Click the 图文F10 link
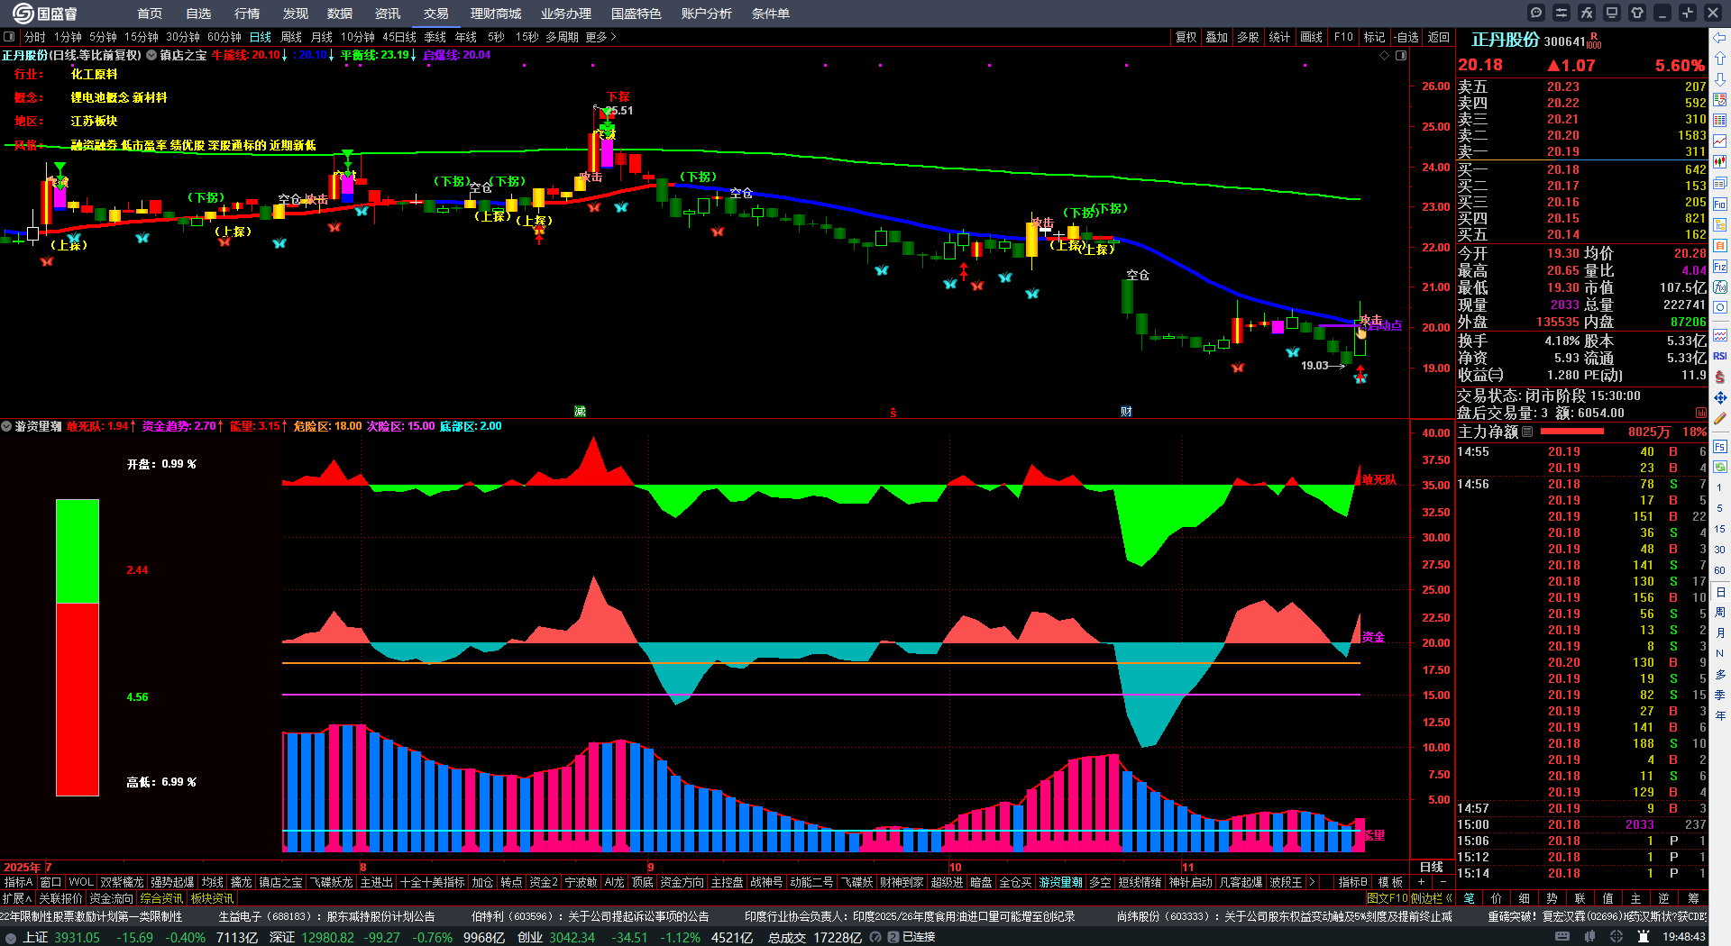The image size is (1731, 946). tap(1387, 898)
